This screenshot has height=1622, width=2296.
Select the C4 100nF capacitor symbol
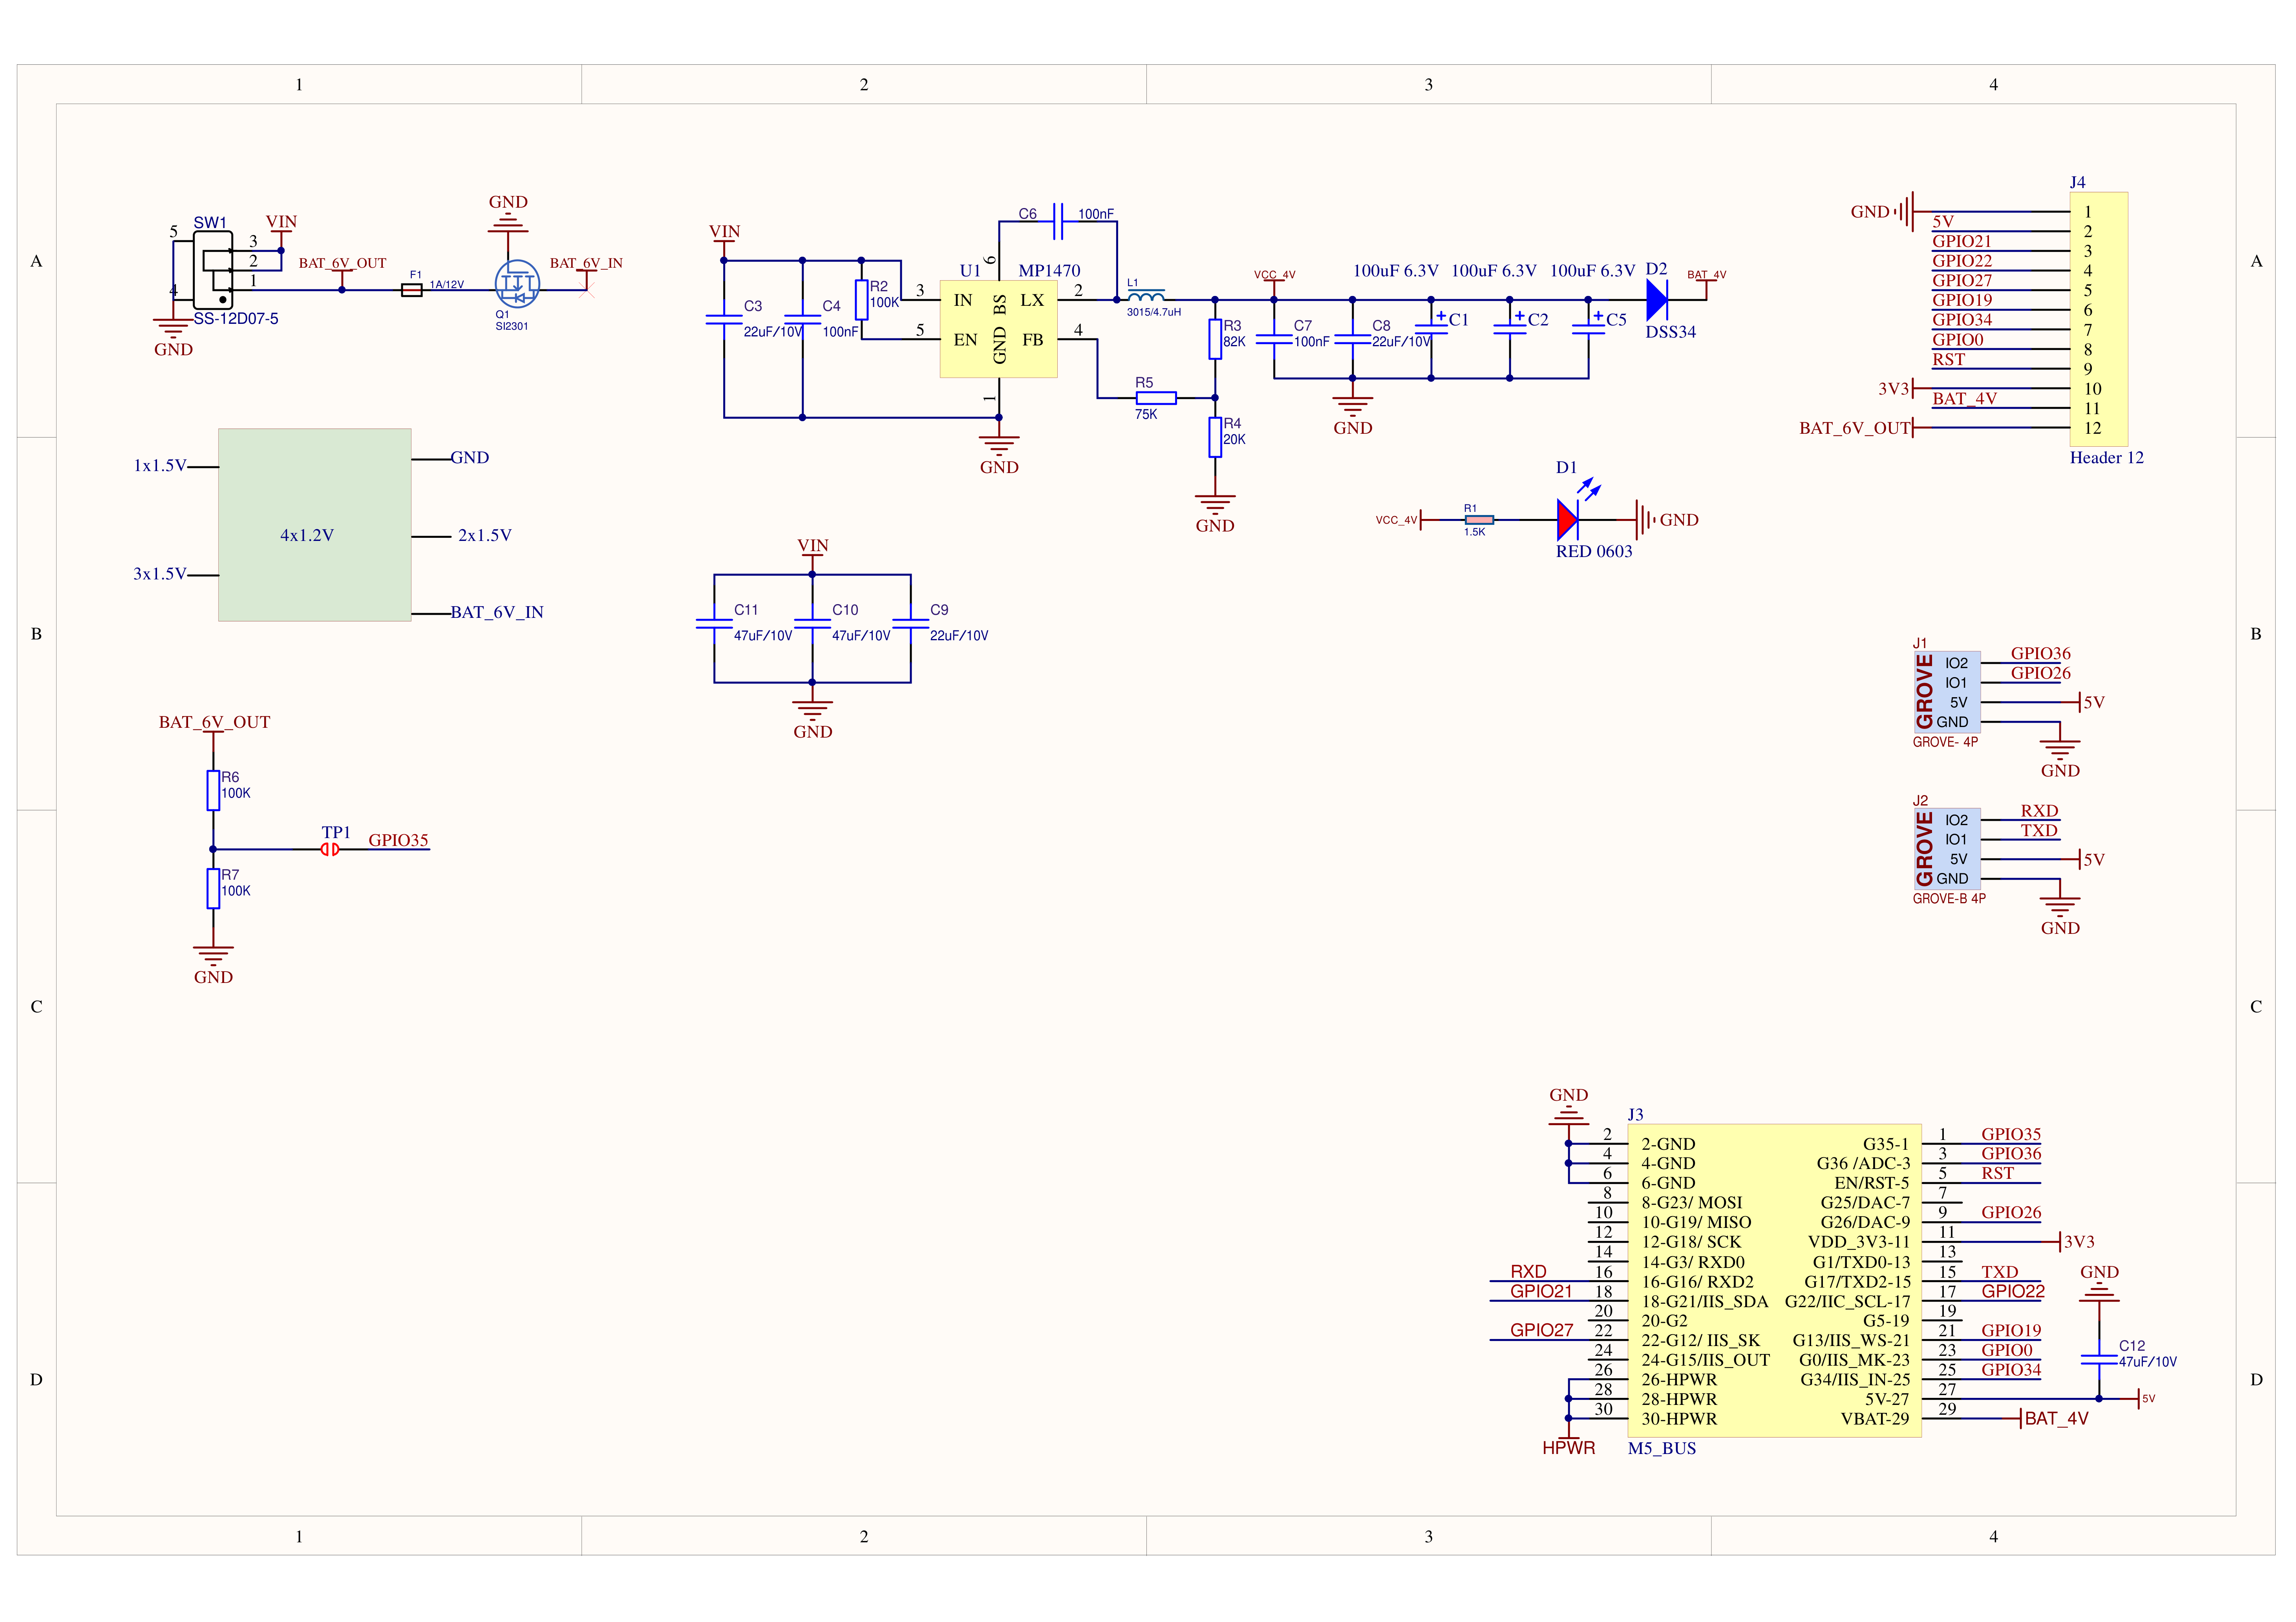click(x=802, y=320)
